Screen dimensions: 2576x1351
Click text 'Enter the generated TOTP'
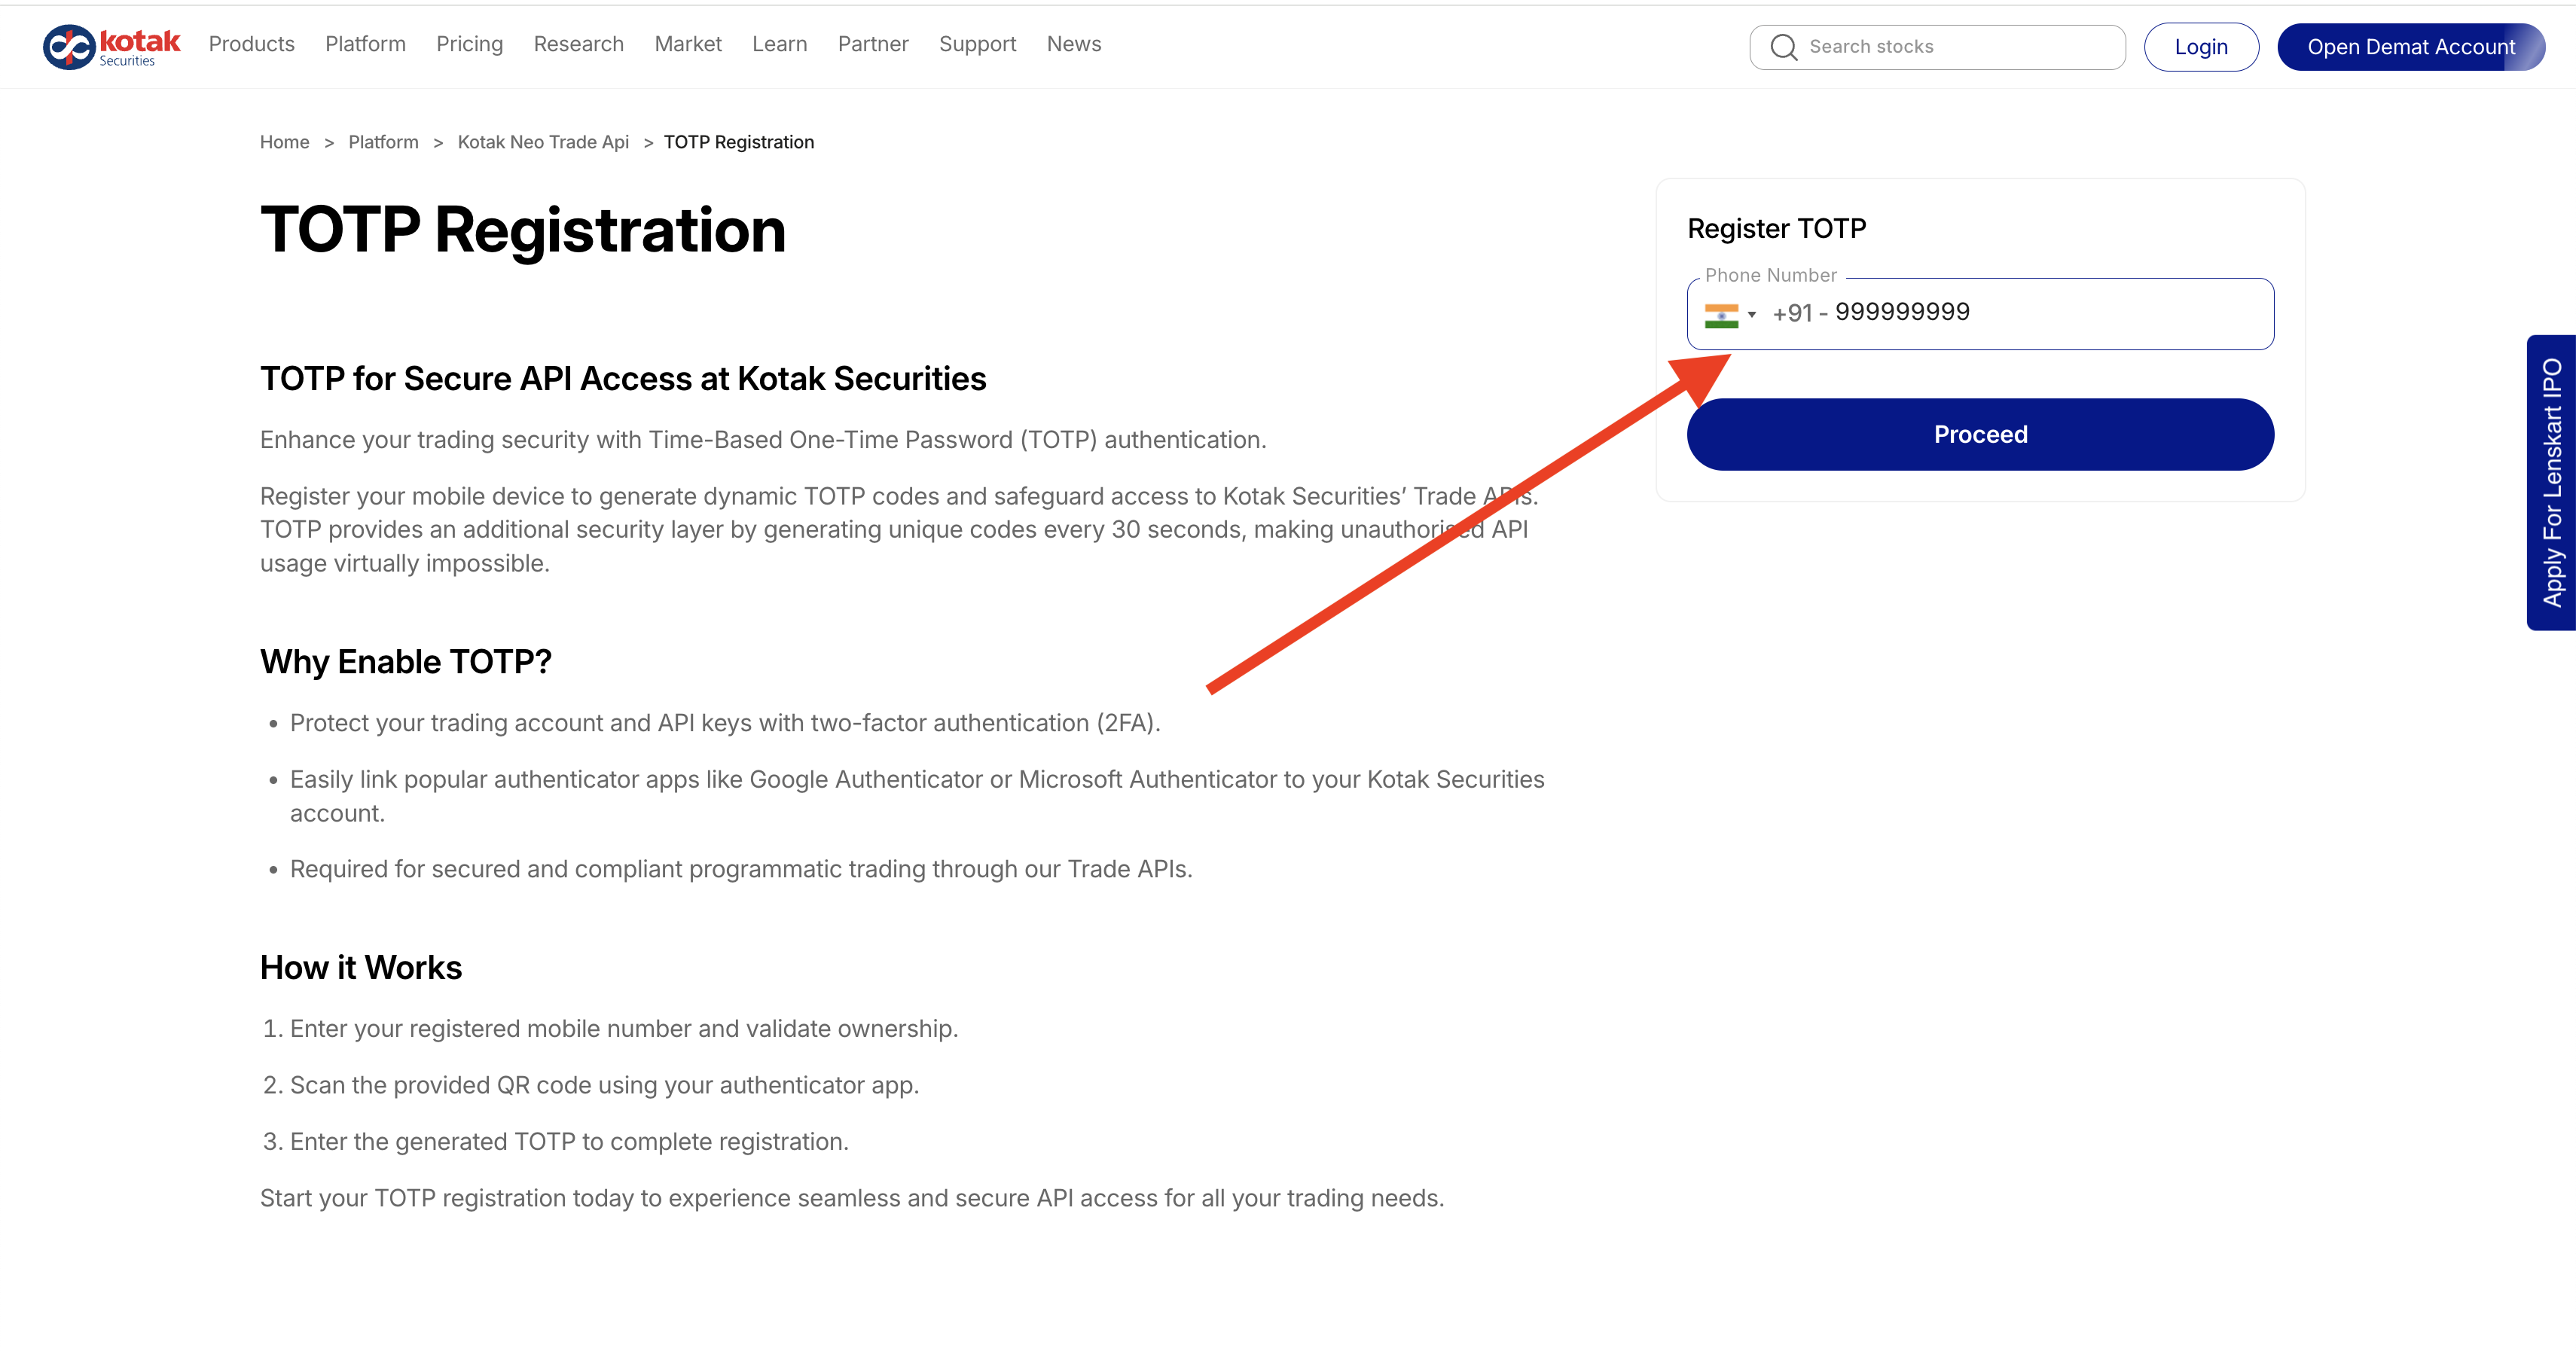pos(569,1141)
